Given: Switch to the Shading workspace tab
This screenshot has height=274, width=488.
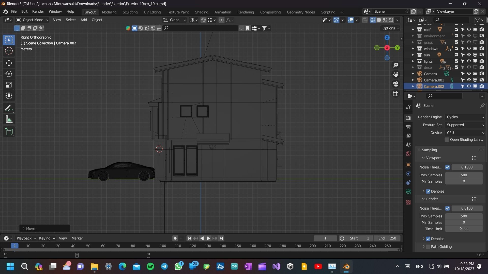Looking at the screenshot, I should (201, 12).
